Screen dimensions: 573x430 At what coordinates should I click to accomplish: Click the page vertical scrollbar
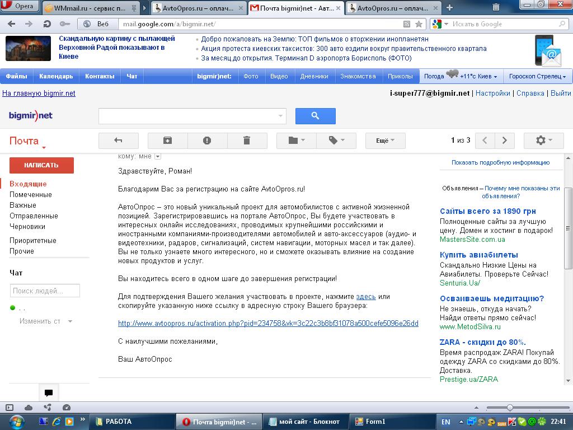click(569, 228)
